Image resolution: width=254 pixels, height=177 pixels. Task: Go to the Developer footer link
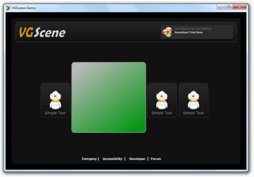point(137,159)
